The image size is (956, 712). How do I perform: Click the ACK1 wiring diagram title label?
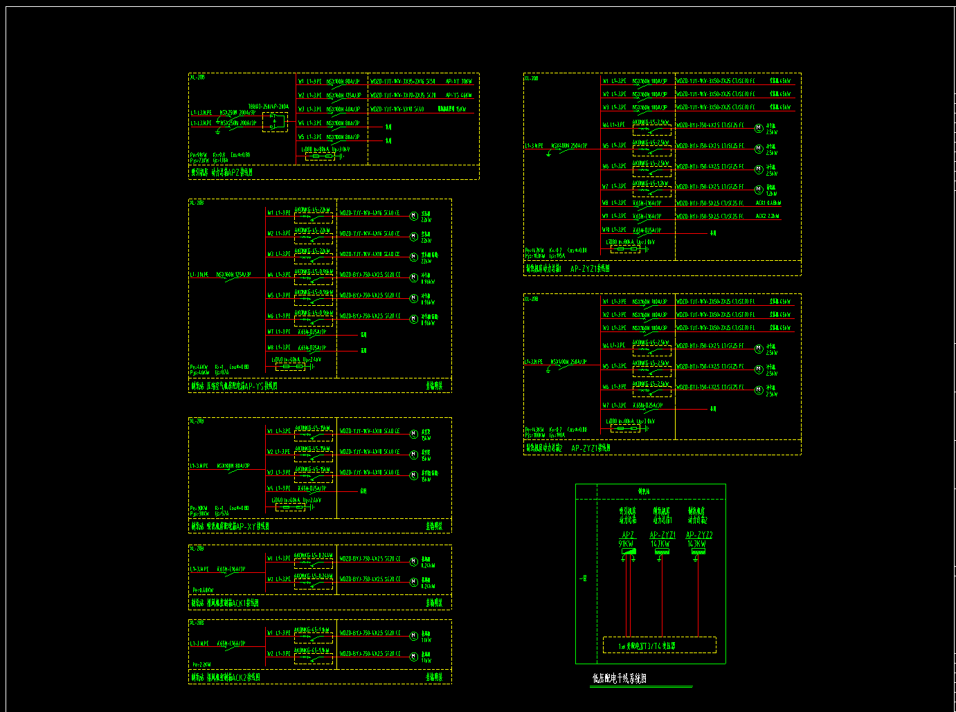[225, 603]
